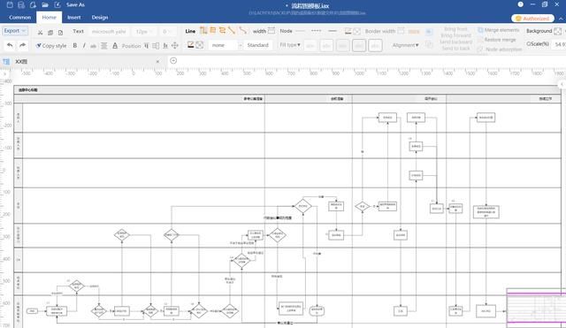Click the Bring front command

coord(455,29)
